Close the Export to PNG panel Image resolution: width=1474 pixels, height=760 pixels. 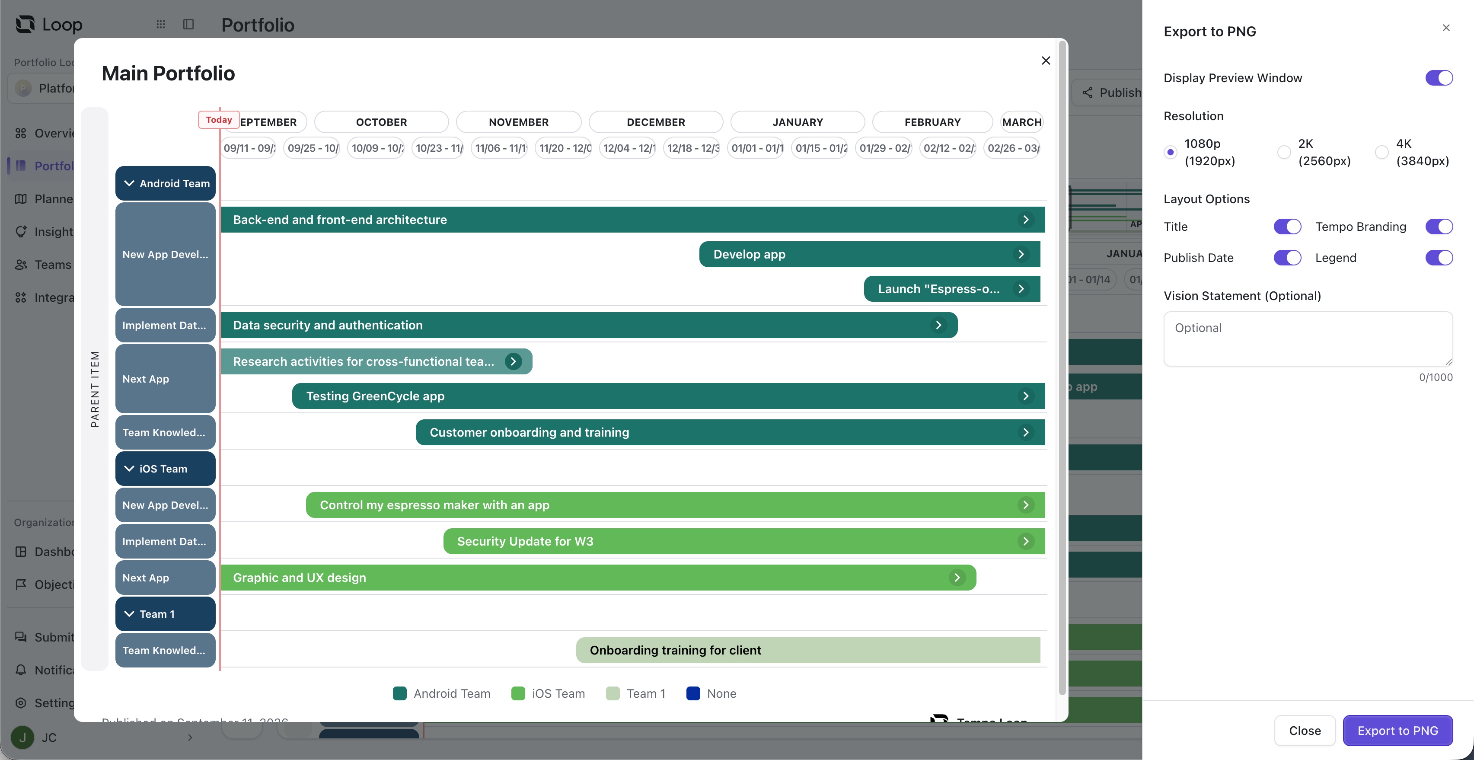tap(1446, 28)
